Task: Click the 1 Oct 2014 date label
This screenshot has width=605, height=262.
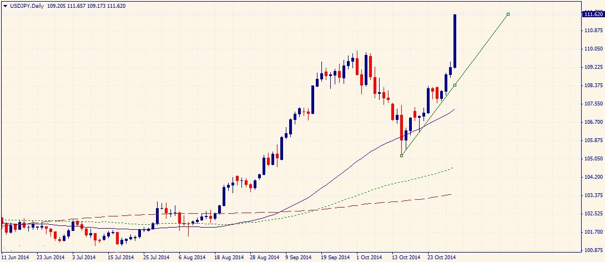Action: pyautogui.click(x=369, y=258)
